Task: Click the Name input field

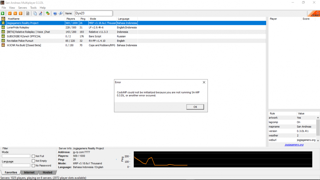Action: click(93, 13)
